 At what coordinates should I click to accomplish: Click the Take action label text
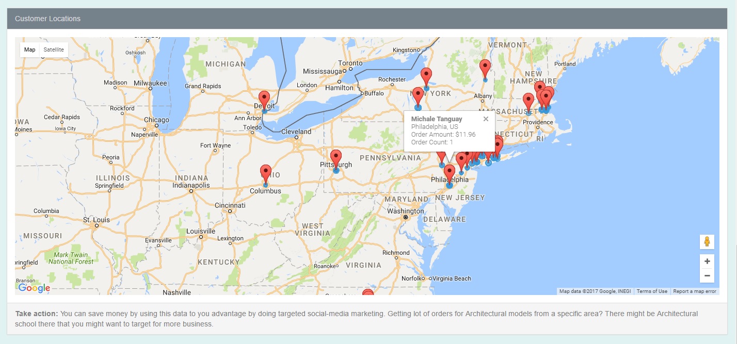click(x=37, y=314)
